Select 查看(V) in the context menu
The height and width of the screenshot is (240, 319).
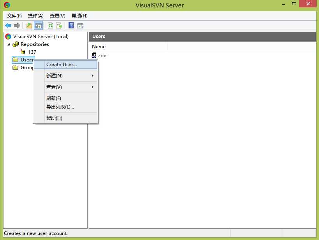pos(65,87)
